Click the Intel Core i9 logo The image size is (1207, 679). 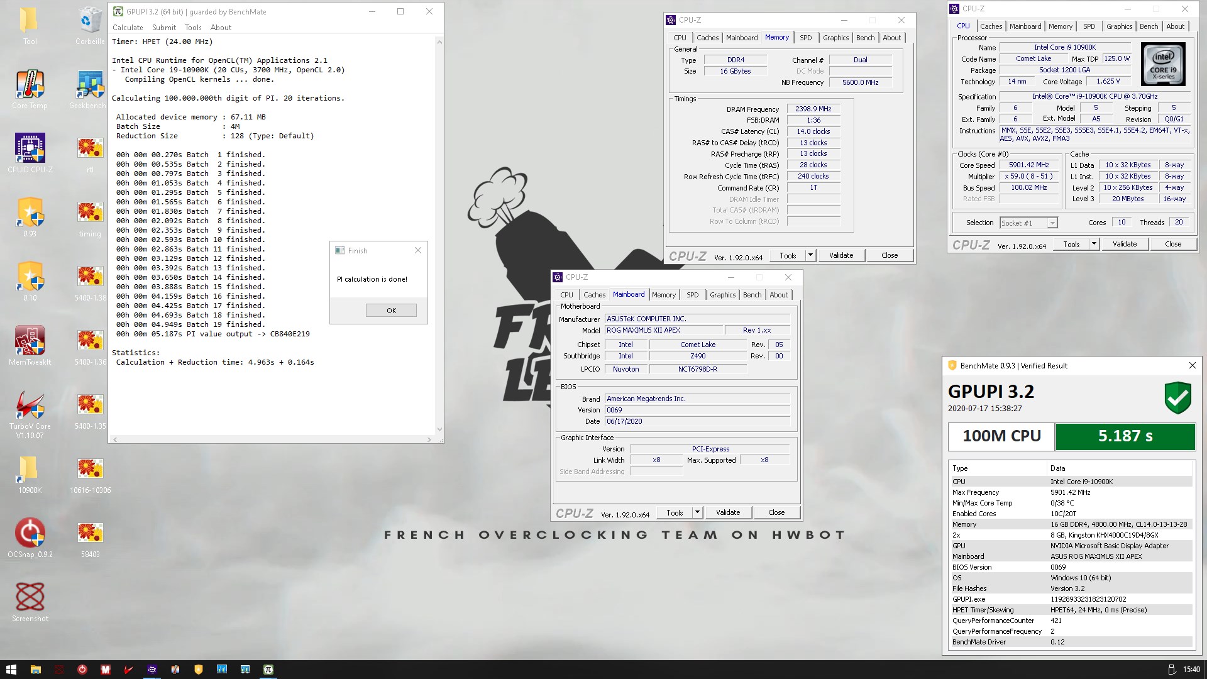1162,64
